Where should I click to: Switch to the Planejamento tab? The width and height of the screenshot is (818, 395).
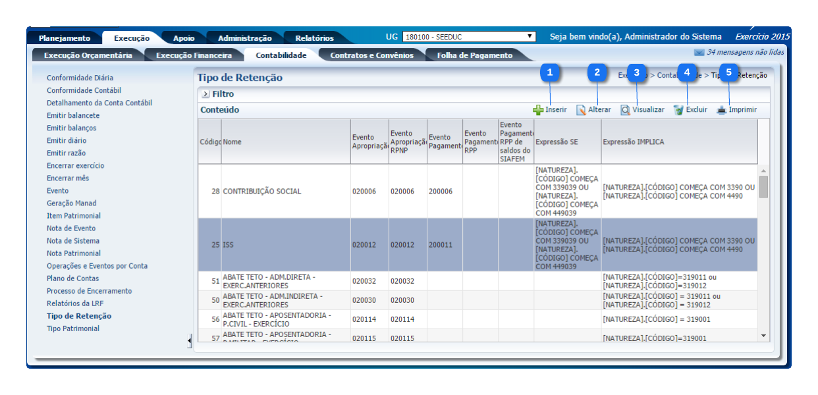pyautogui.click(x=64, y=38)
